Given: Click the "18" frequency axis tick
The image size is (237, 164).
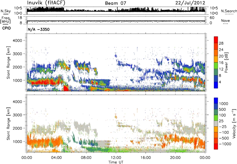Looking at the screenshot, I should [x=20, y=17].
